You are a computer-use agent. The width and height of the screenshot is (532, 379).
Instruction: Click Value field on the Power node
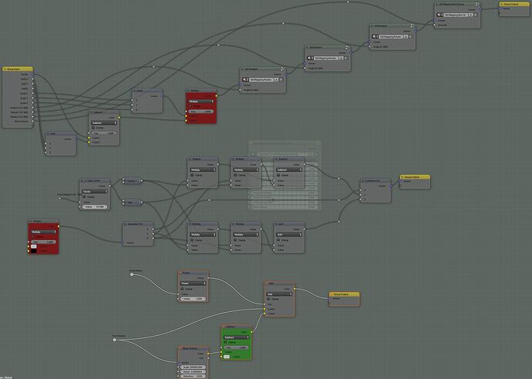pos(193,299)
